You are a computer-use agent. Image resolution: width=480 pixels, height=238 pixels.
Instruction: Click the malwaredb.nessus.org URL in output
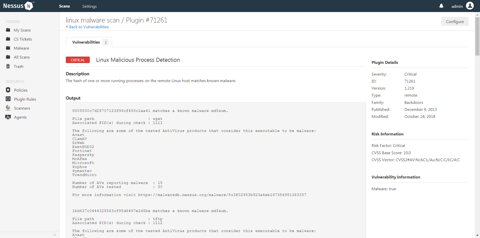click(222, 195)
